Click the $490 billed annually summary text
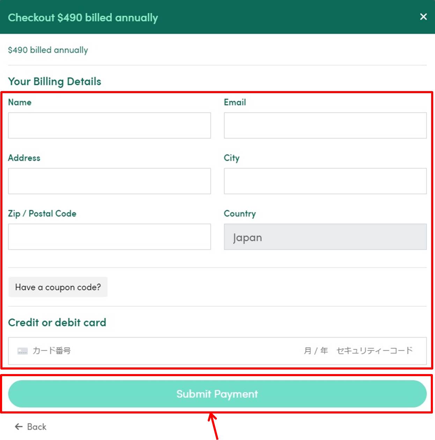 [48, 50]
